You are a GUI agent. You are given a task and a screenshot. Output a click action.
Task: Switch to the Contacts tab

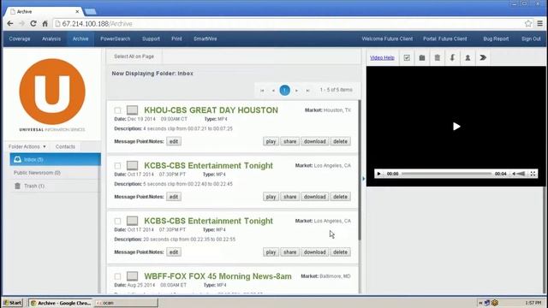pos(65,146)
